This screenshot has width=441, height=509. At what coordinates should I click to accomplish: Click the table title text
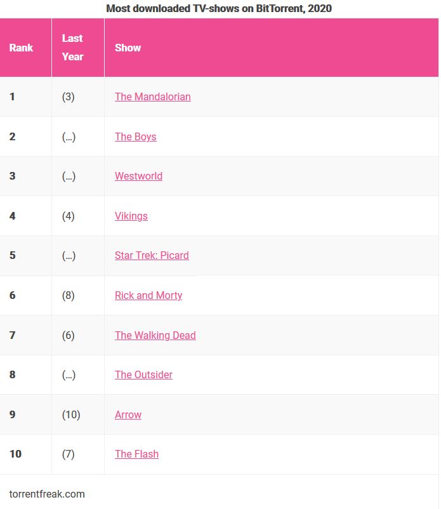pos(219,8)
